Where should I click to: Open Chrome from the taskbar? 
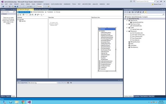pos(23,102)
